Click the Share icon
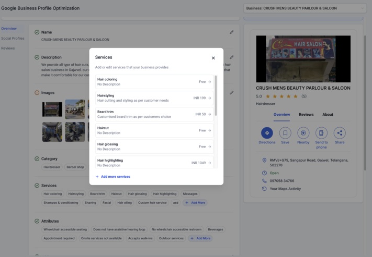Image resolution: width=372 pixels, height=257 pixels. coord(340,133)
